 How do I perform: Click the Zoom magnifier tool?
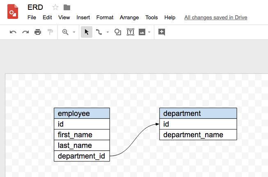[65, 32]
